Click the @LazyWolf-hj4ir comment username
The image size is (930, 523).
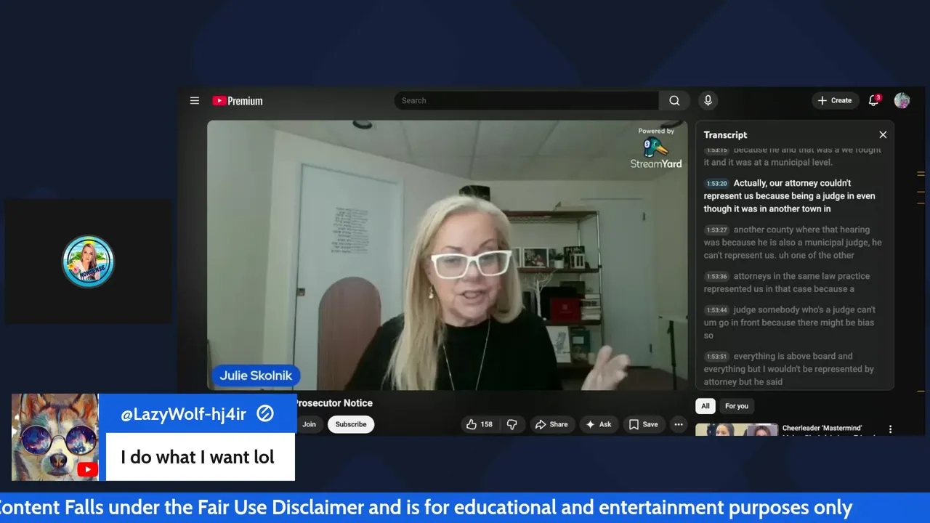[x=183, y=414]
